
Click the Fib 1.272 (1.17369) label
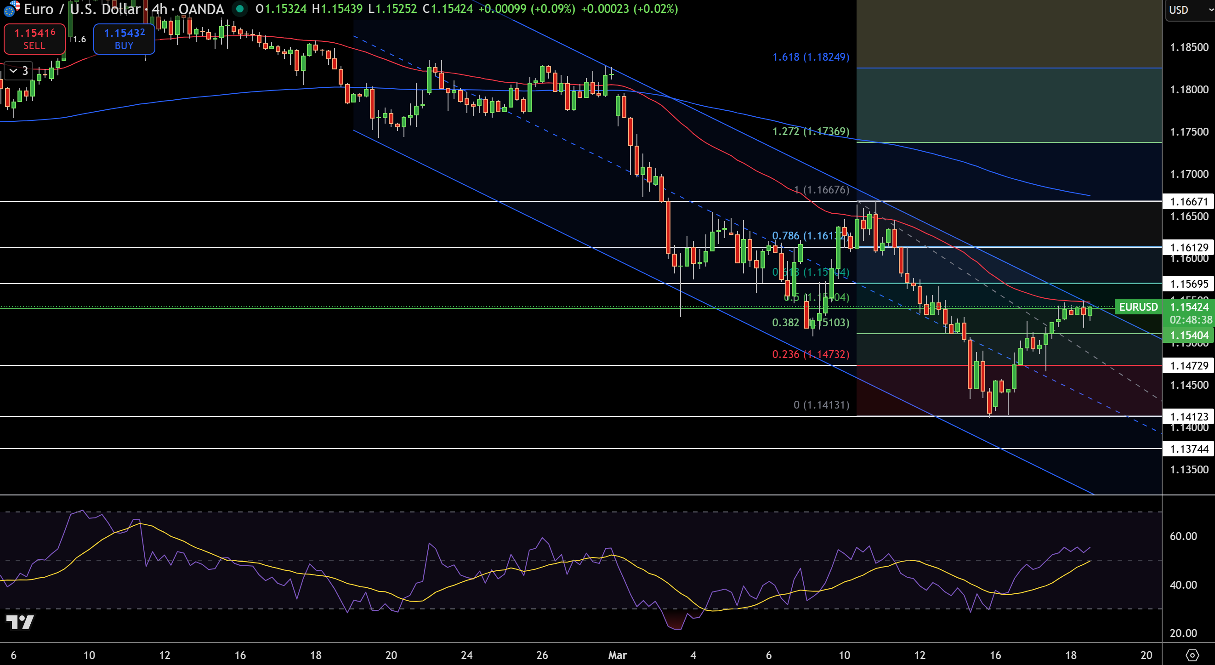810,131
